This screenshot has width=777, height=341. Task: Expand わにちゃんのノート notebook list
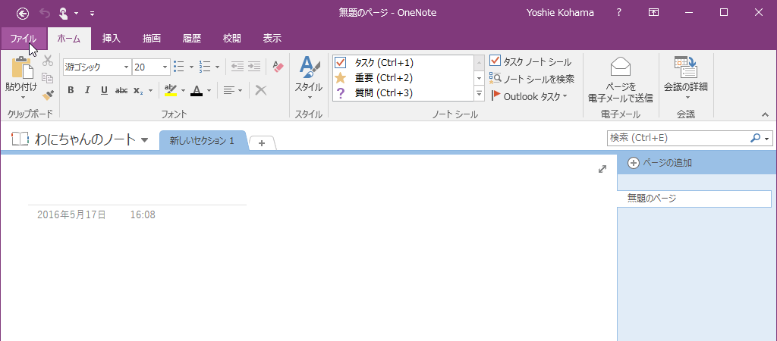click(x=144, y=140)
